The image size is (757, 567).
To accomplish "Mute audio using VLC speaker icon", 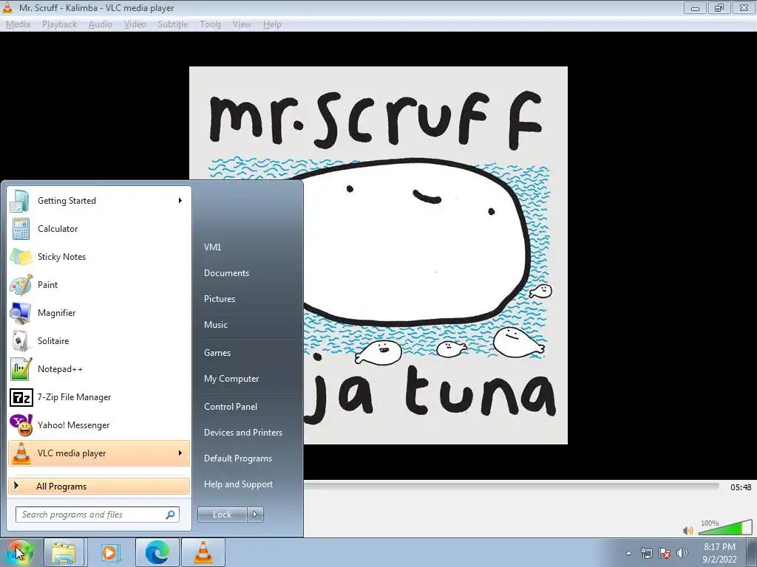I will [688, 531].
